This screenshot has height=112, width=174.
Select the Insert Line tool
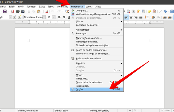coord(161,11)
